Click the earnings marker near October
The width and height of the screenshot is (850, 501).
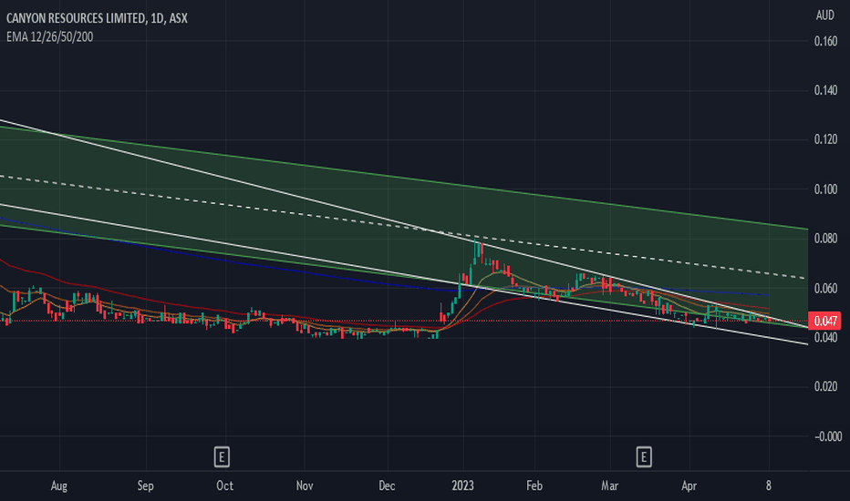[222, 457]
